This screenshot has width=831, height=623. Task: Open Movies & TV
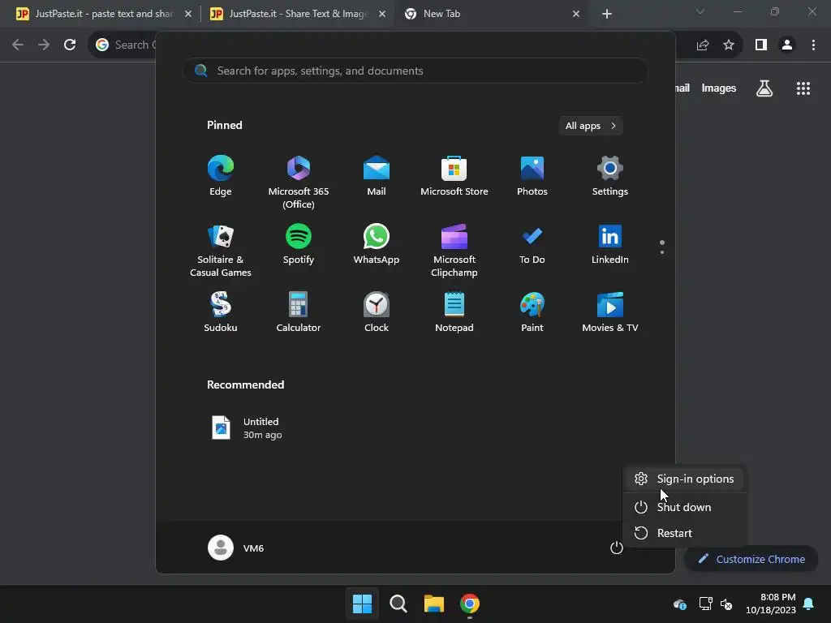610,312
